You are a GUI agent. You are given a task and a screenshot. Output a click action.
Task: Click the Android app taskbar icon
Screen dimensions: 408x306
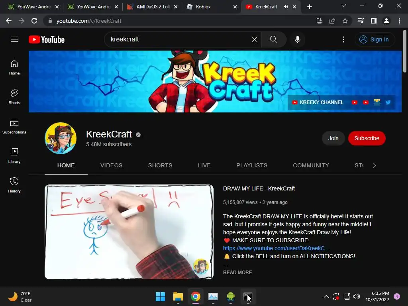231,296
